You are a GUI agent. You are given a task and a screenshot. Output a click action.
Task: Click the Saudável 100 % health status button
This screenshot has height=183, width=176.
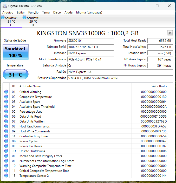(x=16, y=52)
